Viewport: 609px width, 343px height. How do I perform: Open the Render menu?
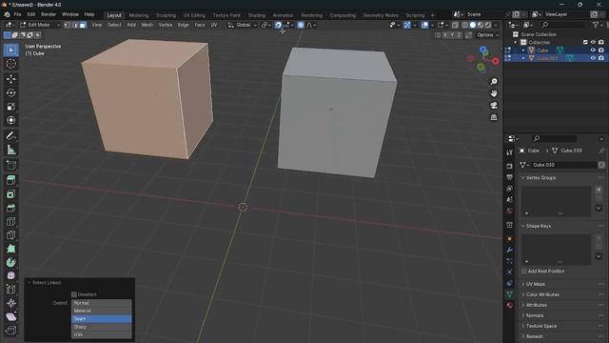[49, 14]
